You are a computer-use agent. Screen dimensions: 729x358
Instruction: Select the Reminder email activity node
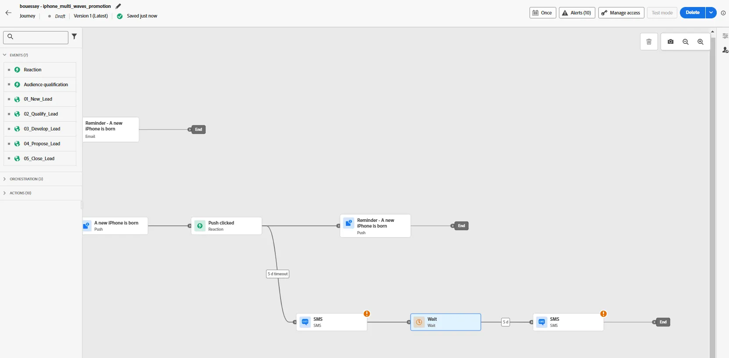[111, 130]
